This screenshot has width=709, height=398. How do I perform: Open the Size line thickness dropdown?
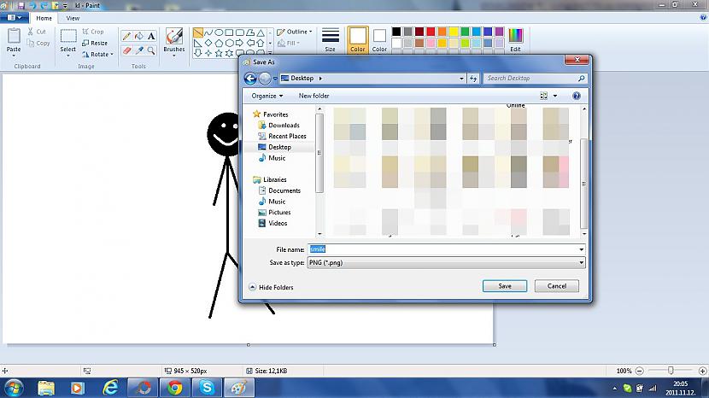click(330, 40)
